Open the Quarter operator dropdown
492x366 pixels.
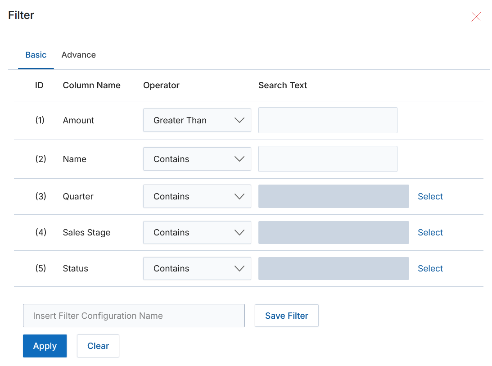tap(197, 196)
